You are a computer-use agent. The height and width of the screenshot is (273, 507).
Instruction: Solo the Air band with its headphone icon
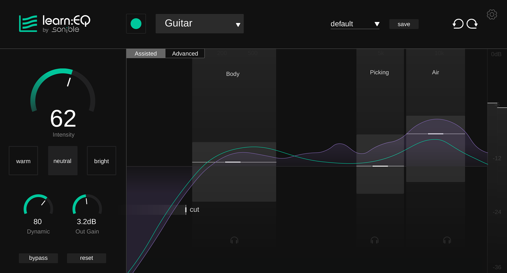tap(447, 240)
